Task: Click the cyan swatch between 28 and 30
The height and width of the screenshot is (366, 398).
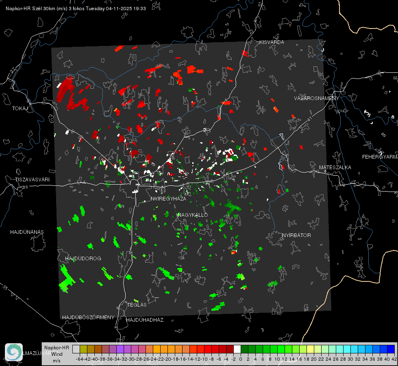Action: tap(347, 349)
